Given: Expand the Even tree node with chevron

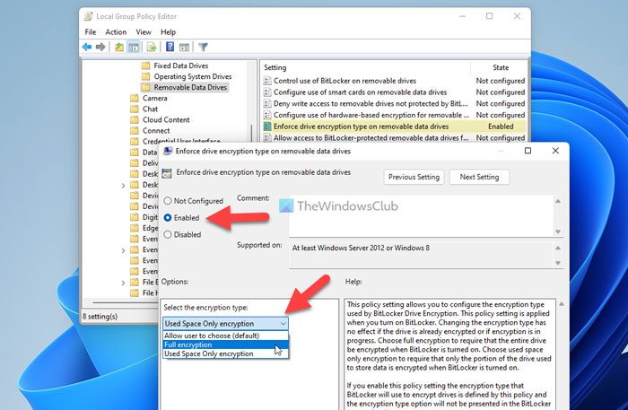Looking at the screenshot, I should 123,250.
